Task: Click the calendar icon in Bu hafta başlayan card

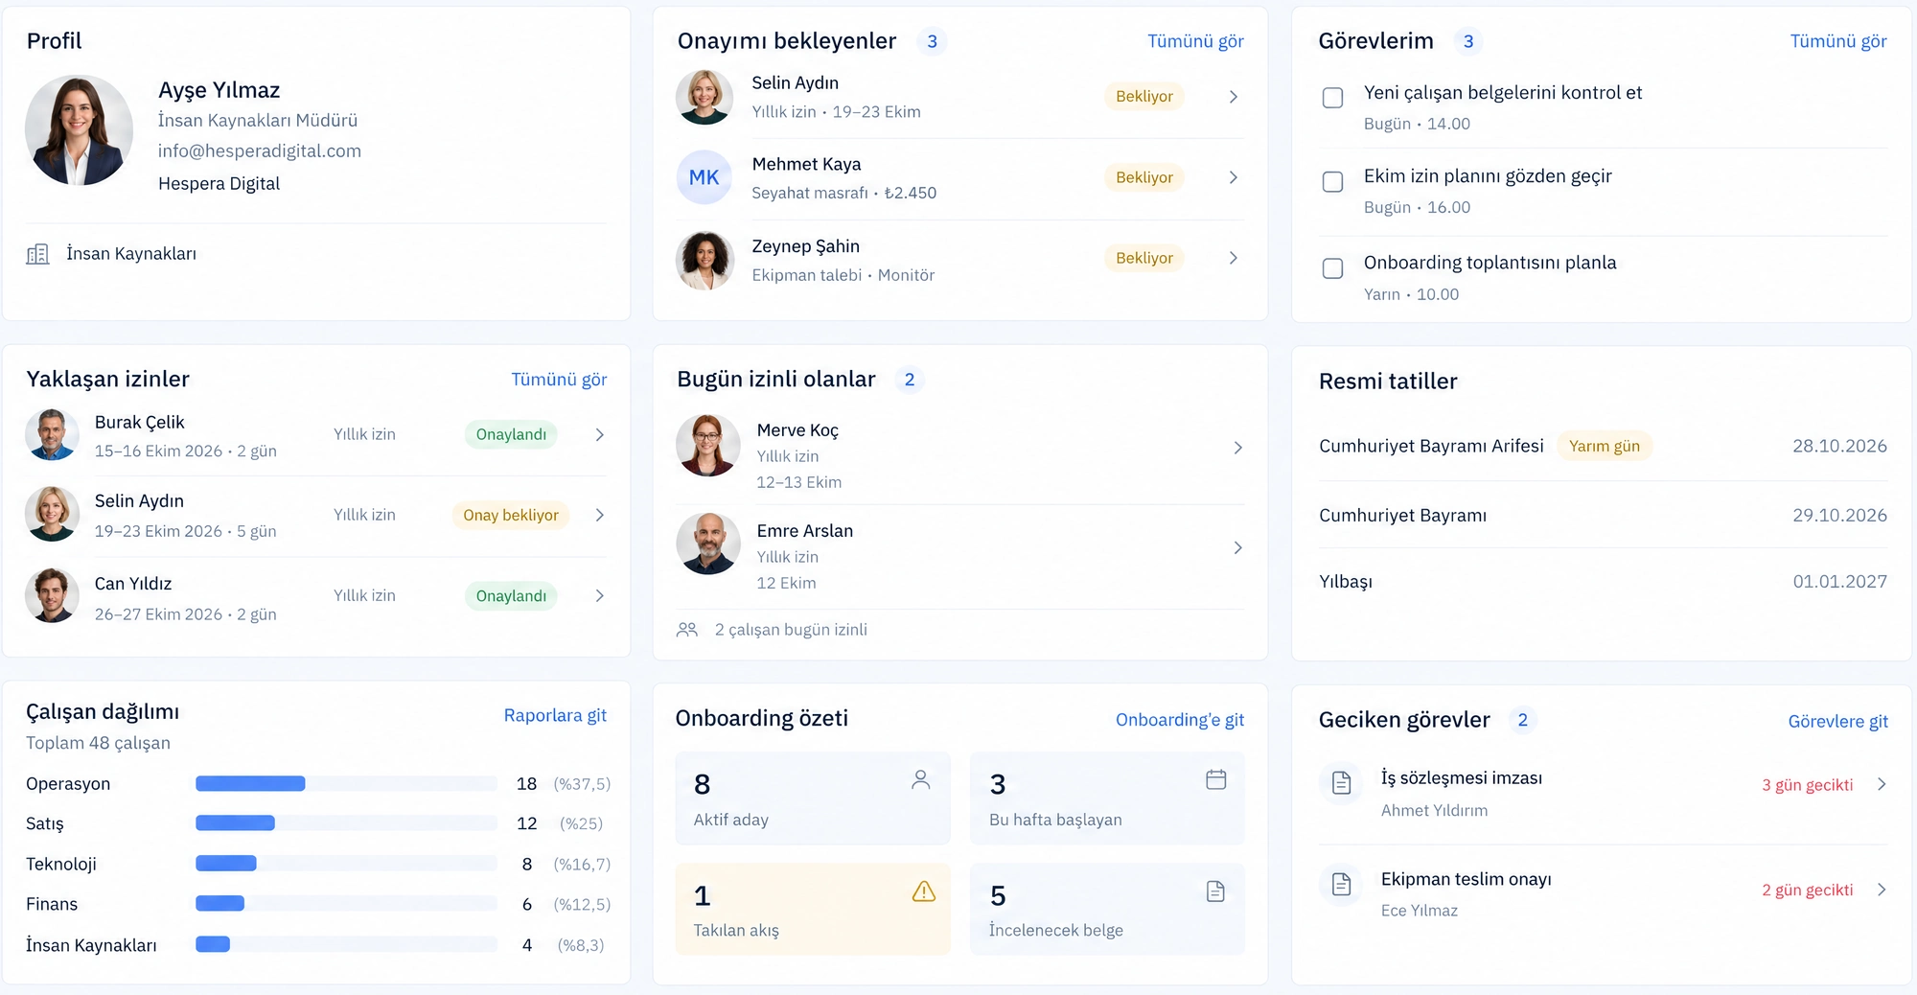Action: (1215, 779)
